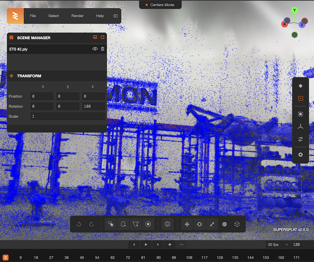
Task: Toggle panel collapse icon in menu bar
Action: pos(116,16)
